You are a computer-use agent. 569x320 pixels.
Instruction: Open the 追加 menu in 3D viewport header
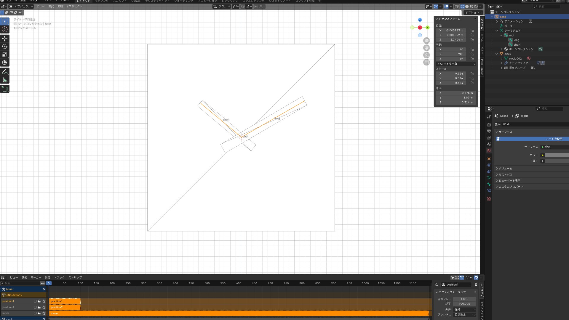click(60, 6)
